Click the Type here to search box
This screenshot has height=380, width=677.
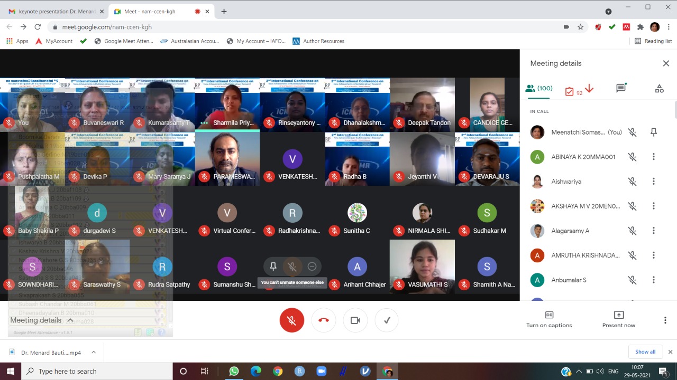pyautogui.click(x=97, y=372)
